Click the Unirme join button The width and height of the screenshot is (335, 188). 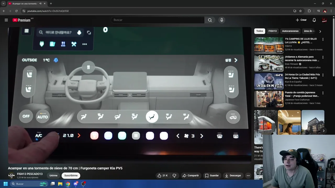click(53, 175)
